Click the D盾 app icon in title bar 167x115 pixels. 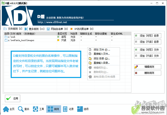(3, 3)
